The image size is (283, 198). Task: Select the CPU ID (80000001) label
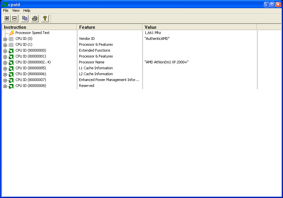[x=31, y=56]
